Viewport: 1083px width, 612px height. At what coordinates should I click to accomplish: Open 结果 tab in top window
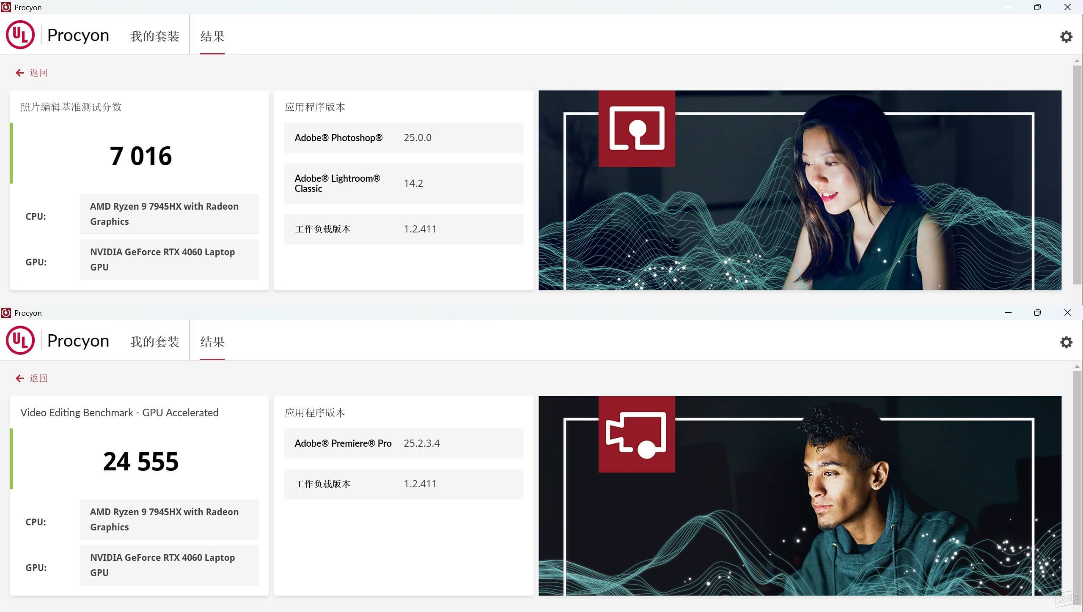pyautogui.click(x=212, y=36)
